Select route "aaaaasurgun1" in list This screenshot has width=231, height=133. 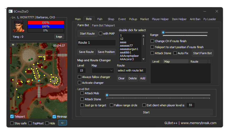coord(129,49)
